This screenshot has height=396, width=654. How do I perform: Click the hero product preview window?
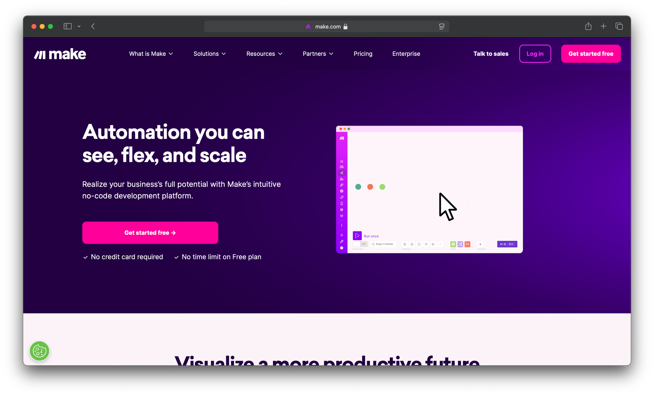coord(429,189)
